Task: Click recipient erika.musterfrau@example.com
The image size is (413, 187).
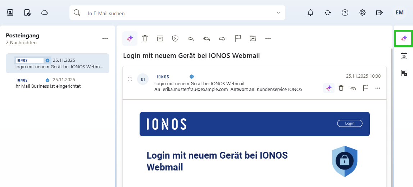Action: tap(195, 89)
